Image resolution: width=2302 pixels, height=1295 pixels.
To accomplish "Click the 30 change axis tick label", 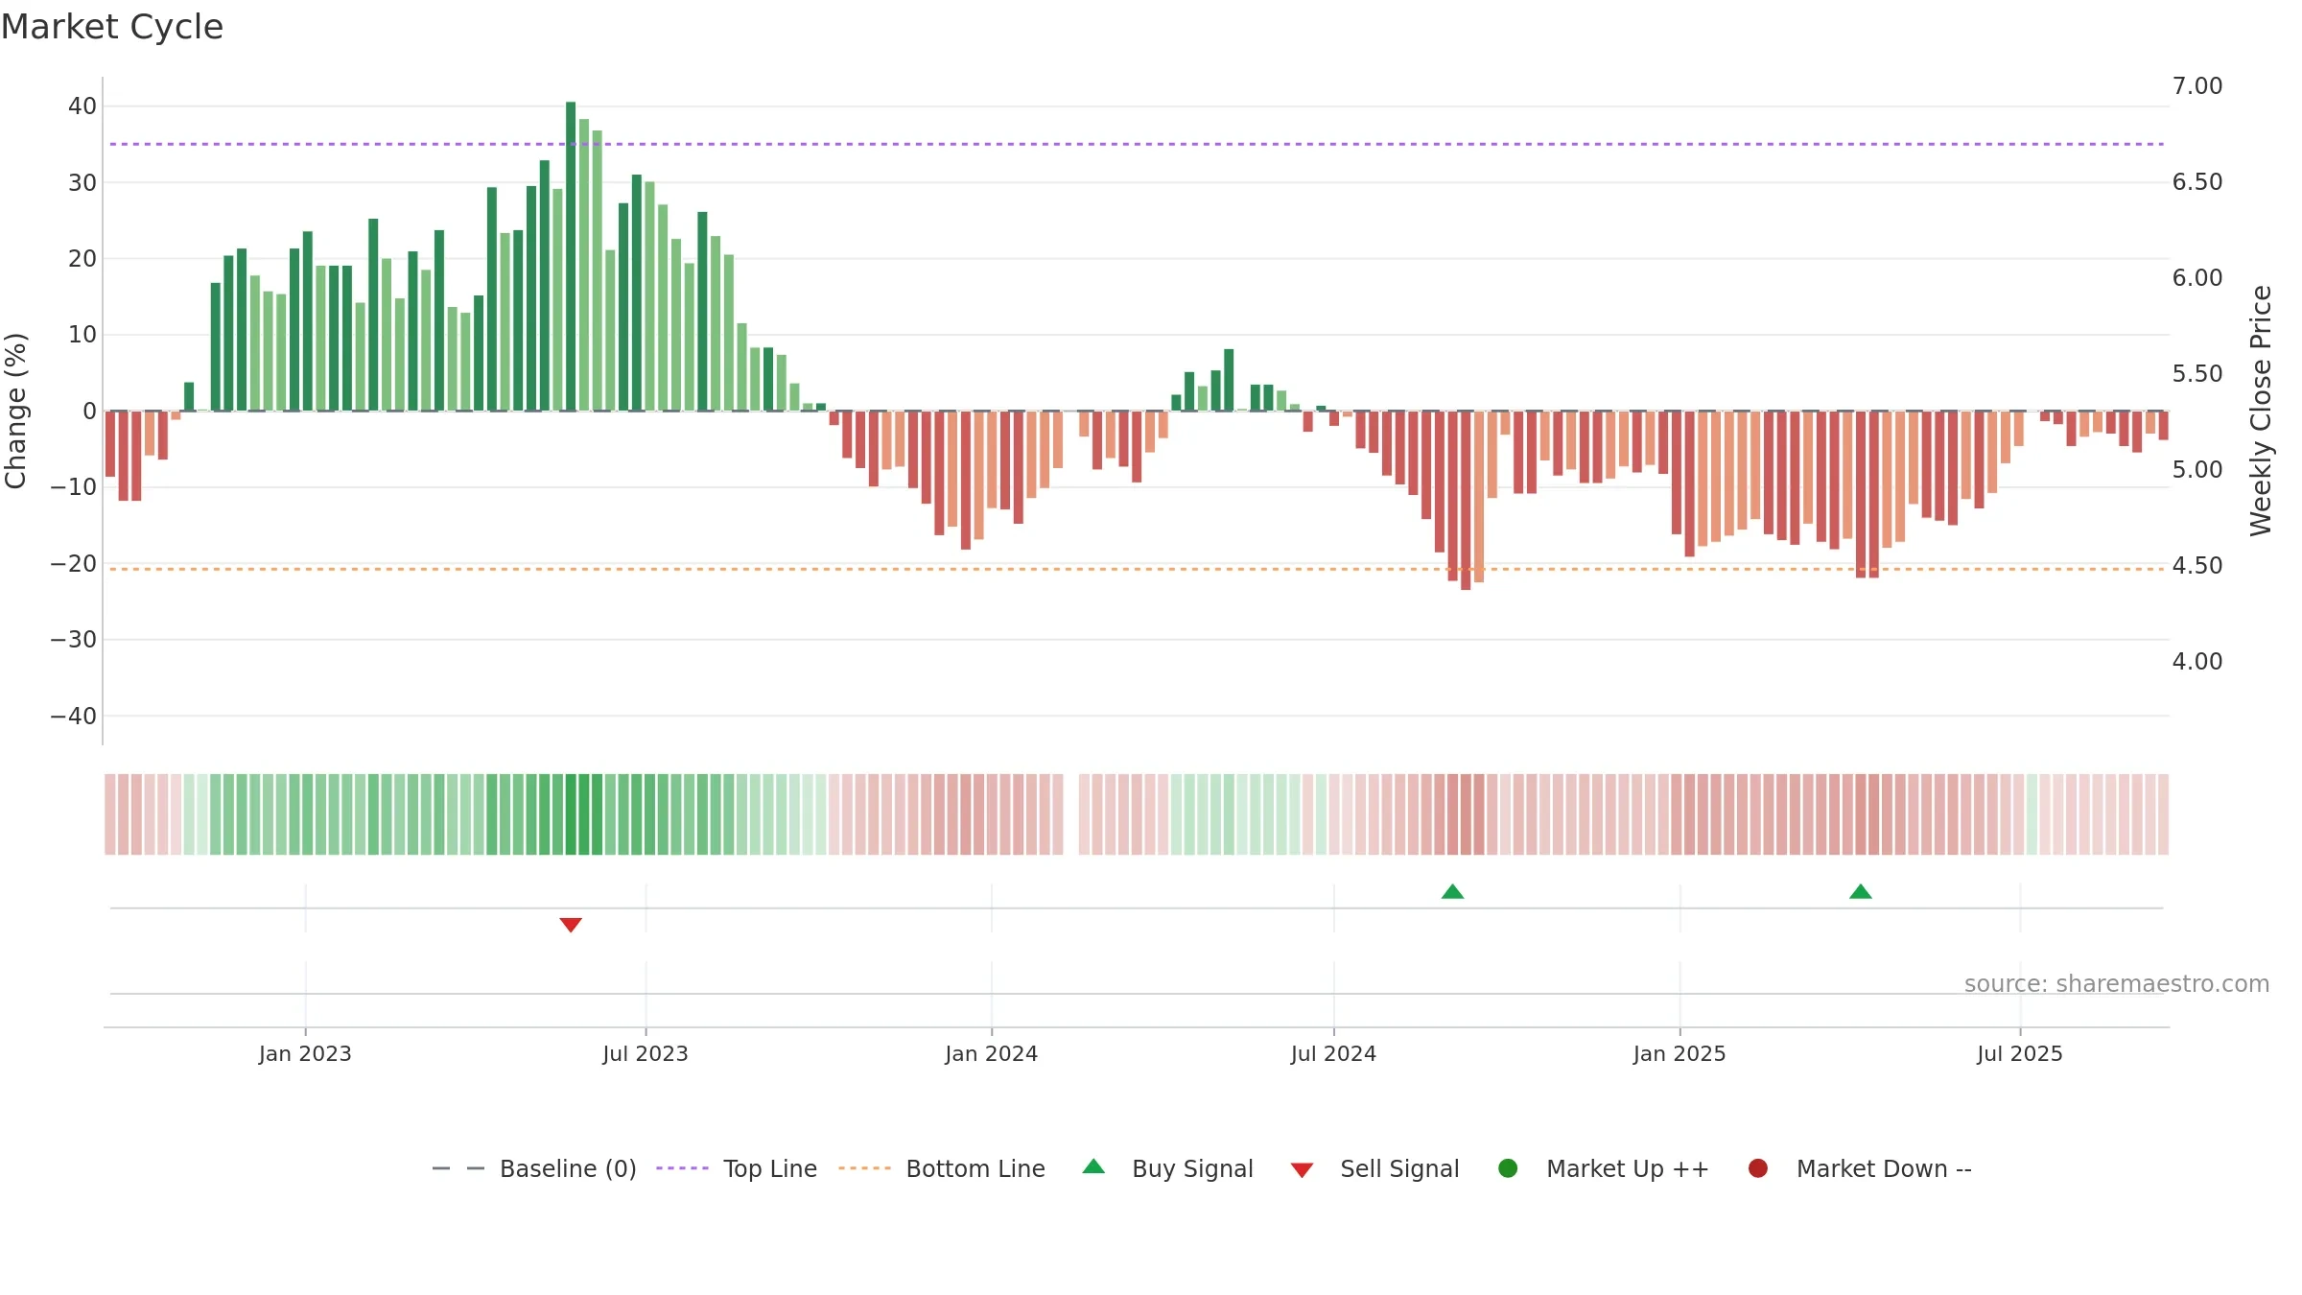I will 82,182.
